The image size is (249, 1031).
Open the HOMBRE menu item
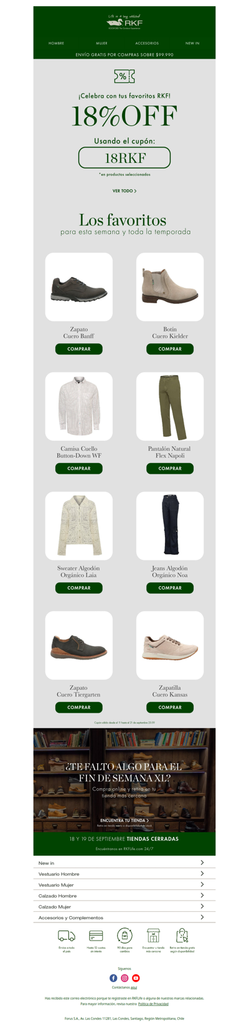(x=57, y=43)
